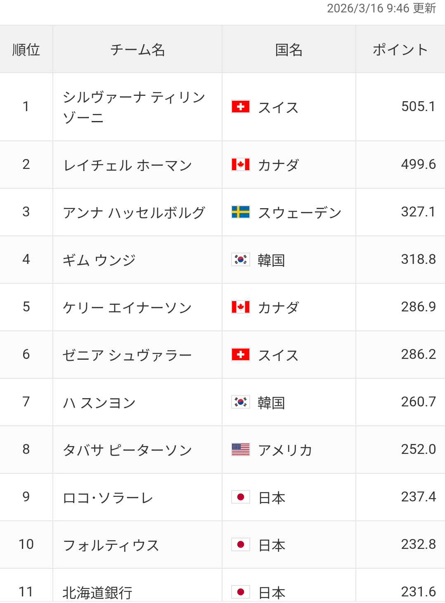The height and width of the screenshot is (603, 445).
Task: Click the Japanese flag beside ロコ・ソラーレ
Action: click(x=241, y=497)
